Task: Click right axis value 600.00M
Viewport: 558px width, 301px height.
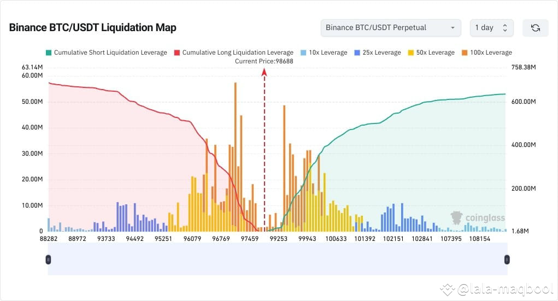Action: pyautogui.click(x=524, y=102)
